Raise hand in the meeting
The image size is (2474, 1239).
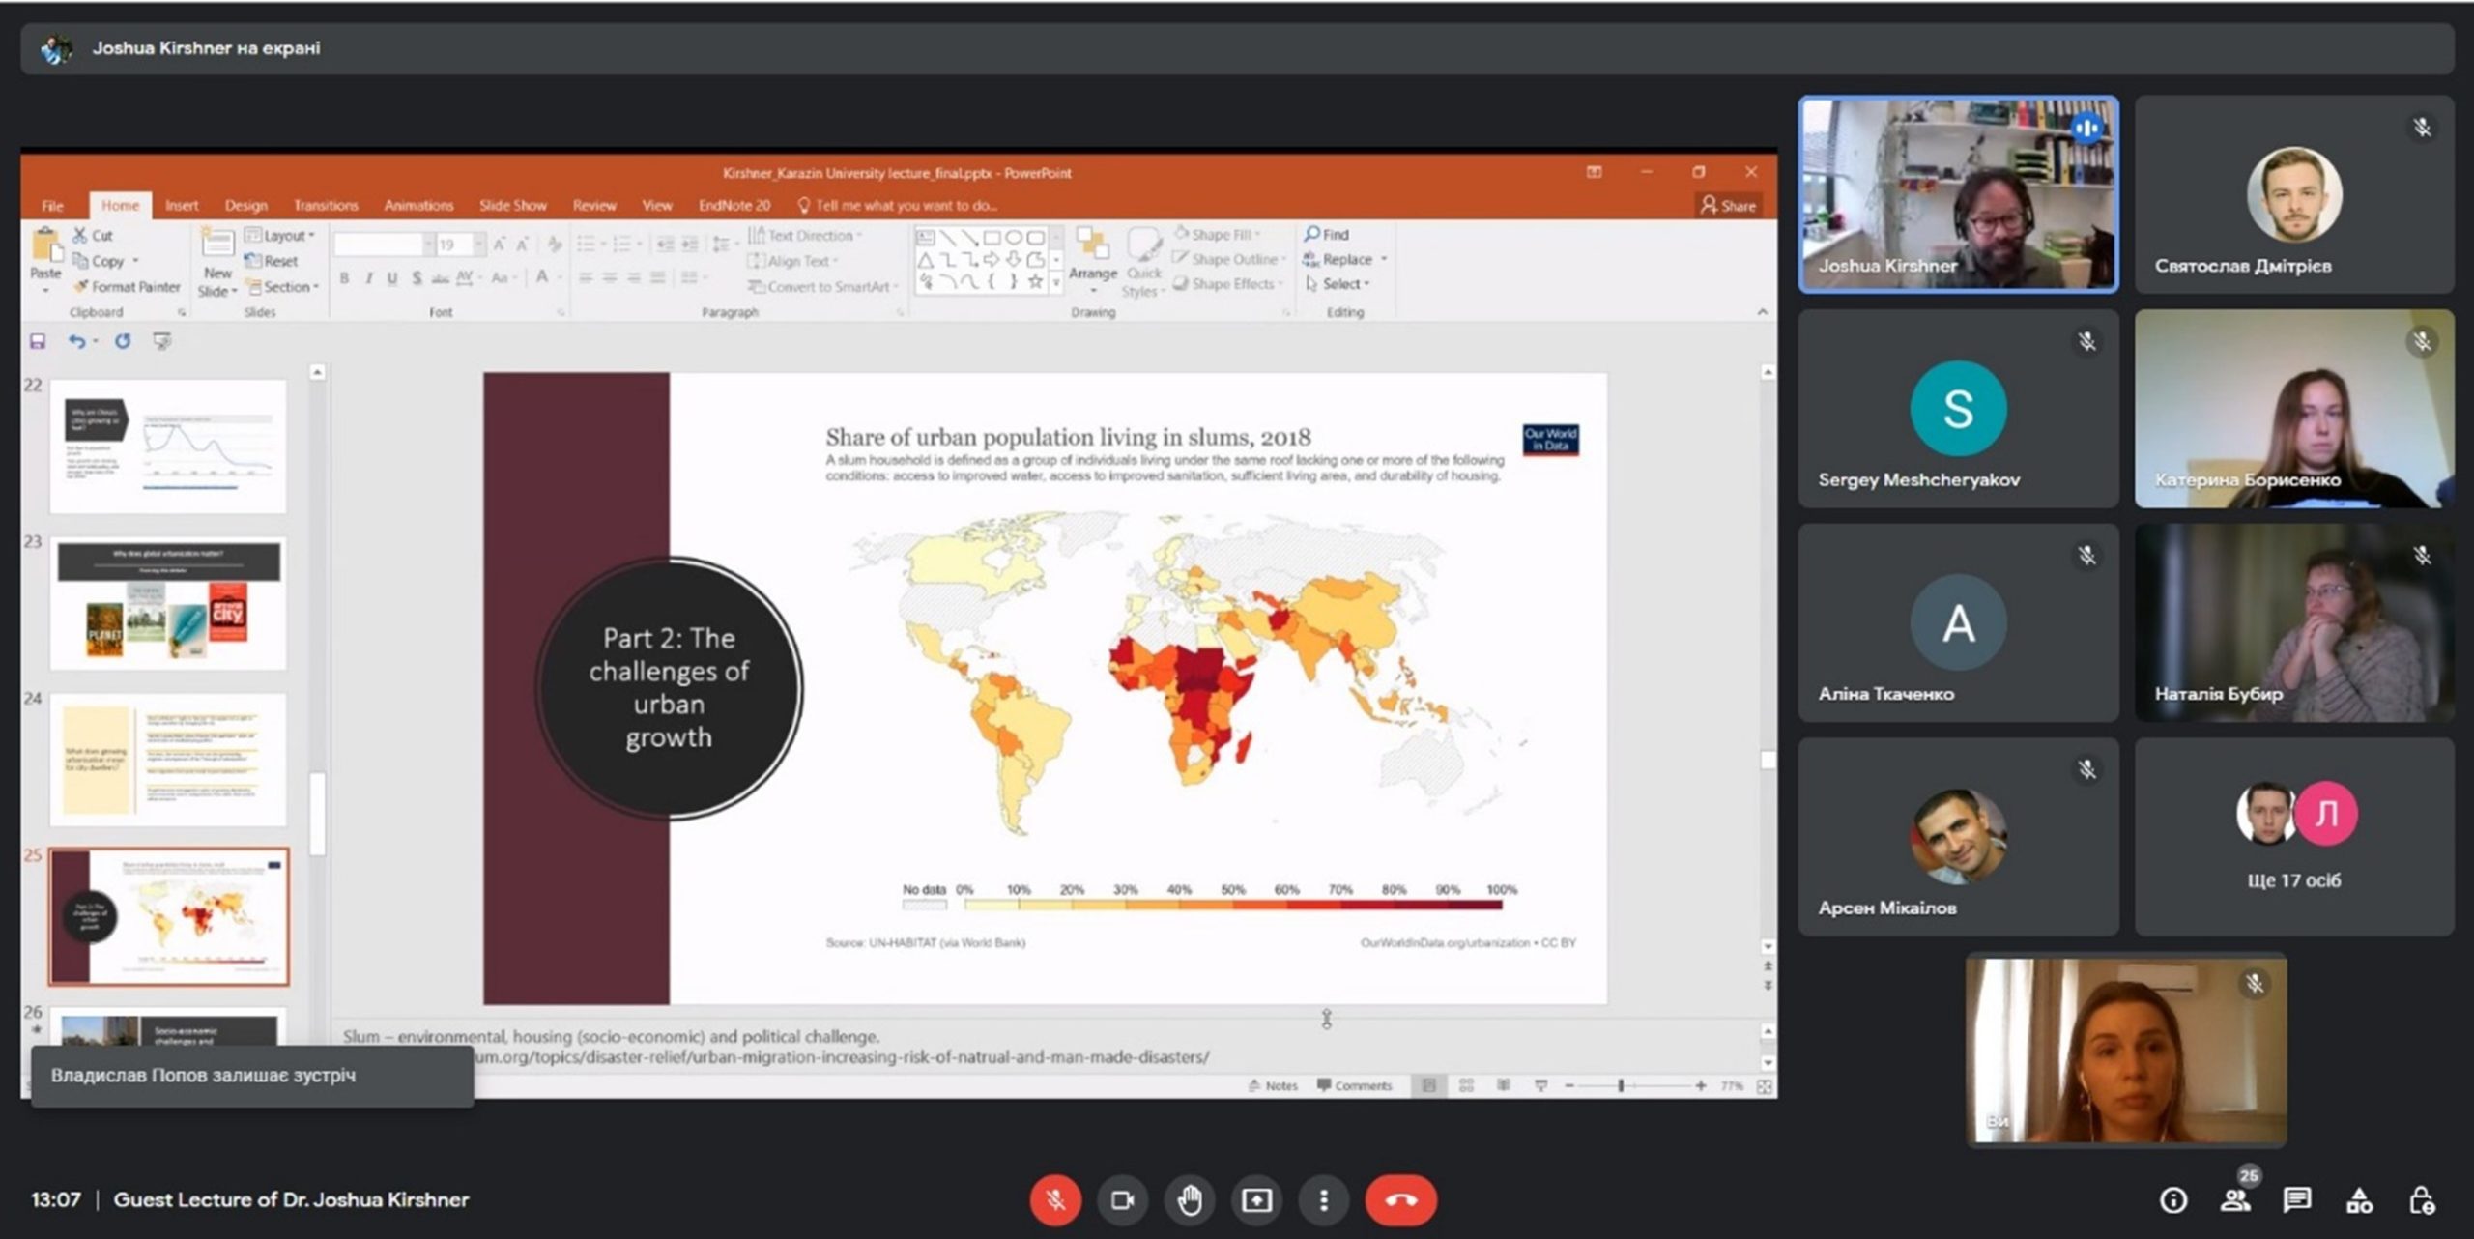click(x=1189, y=1200)
